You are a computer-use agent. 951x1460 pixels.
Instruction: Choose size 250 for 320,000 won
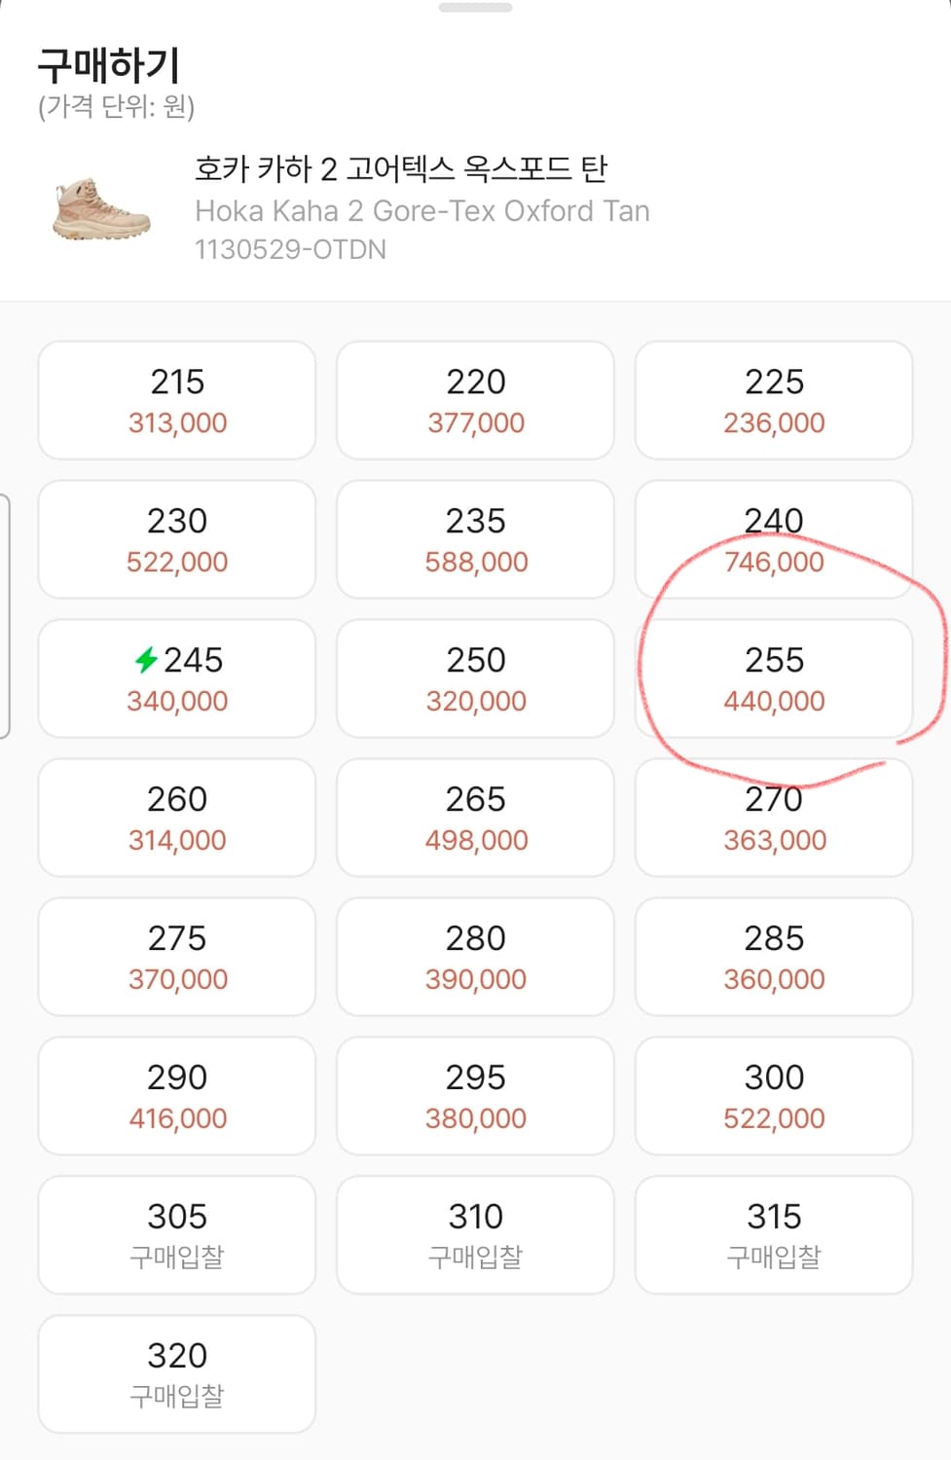(x=475, y=678)
